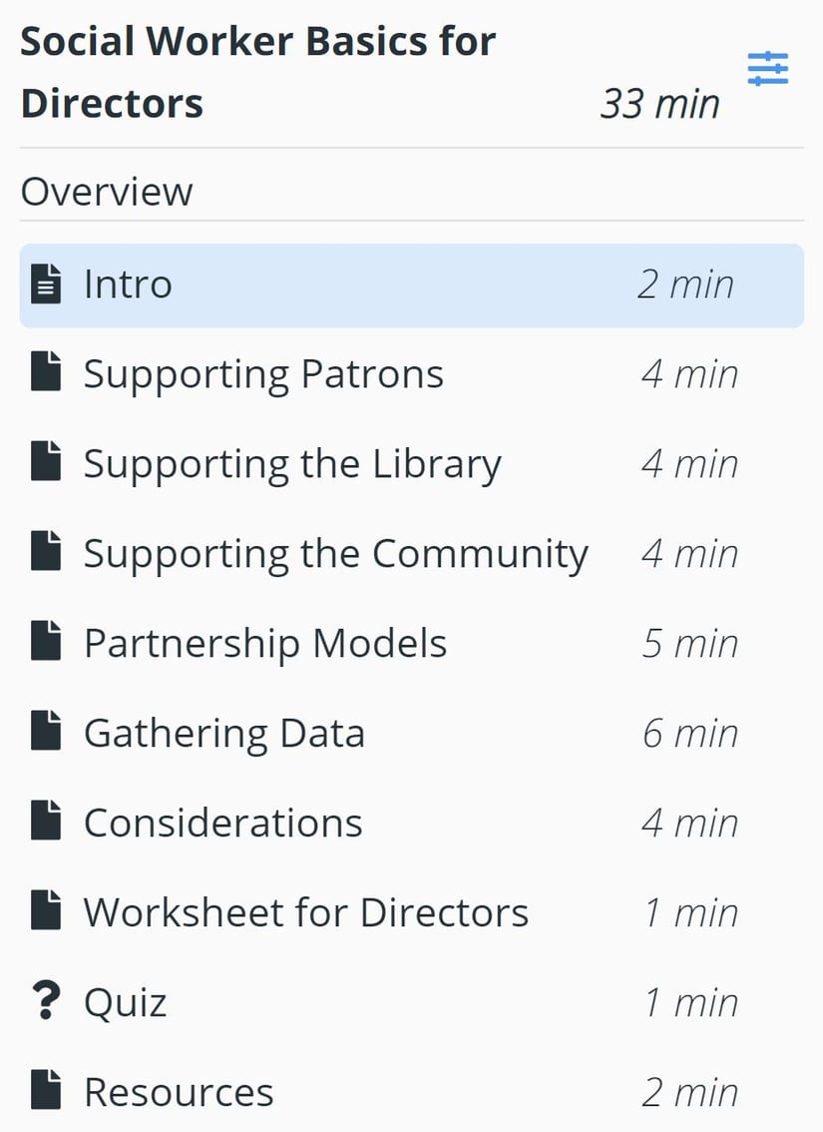
Task: Select the page icon beside Gathering Data
Action: [45, 733]
